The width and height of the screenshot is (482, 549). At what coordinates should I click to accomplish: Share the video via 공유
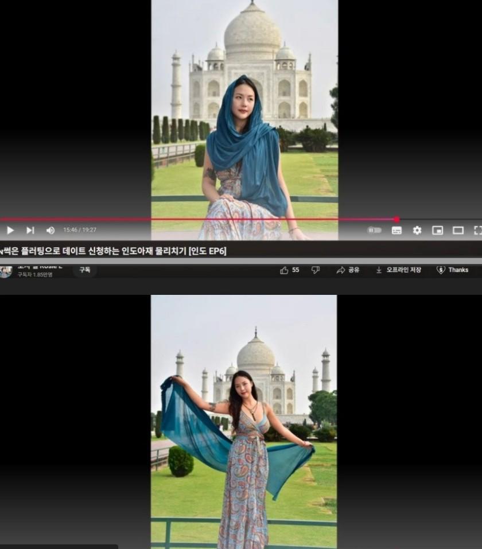coord(348,270)
